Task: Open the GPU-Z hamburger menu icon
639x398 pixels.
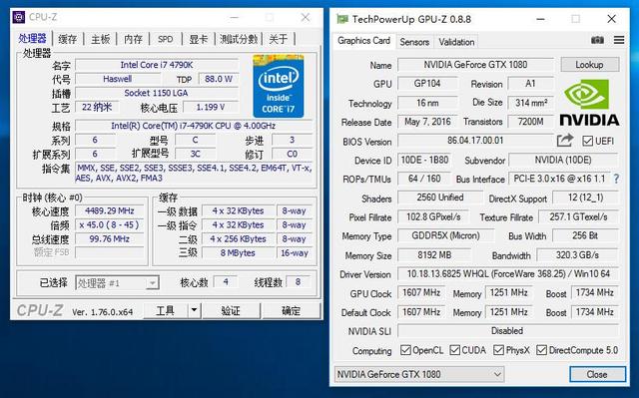Action: pyautogui.click(x=619, y=40)
